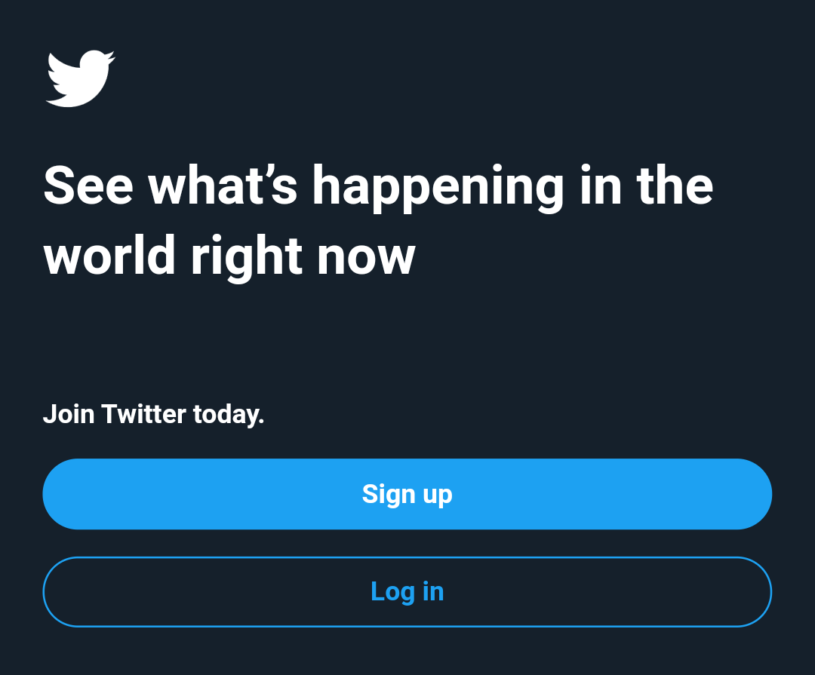Click the Twitter bird logo
Image resolution: width=815 pixels, height=675 pixels.
(x=80, y=78)
